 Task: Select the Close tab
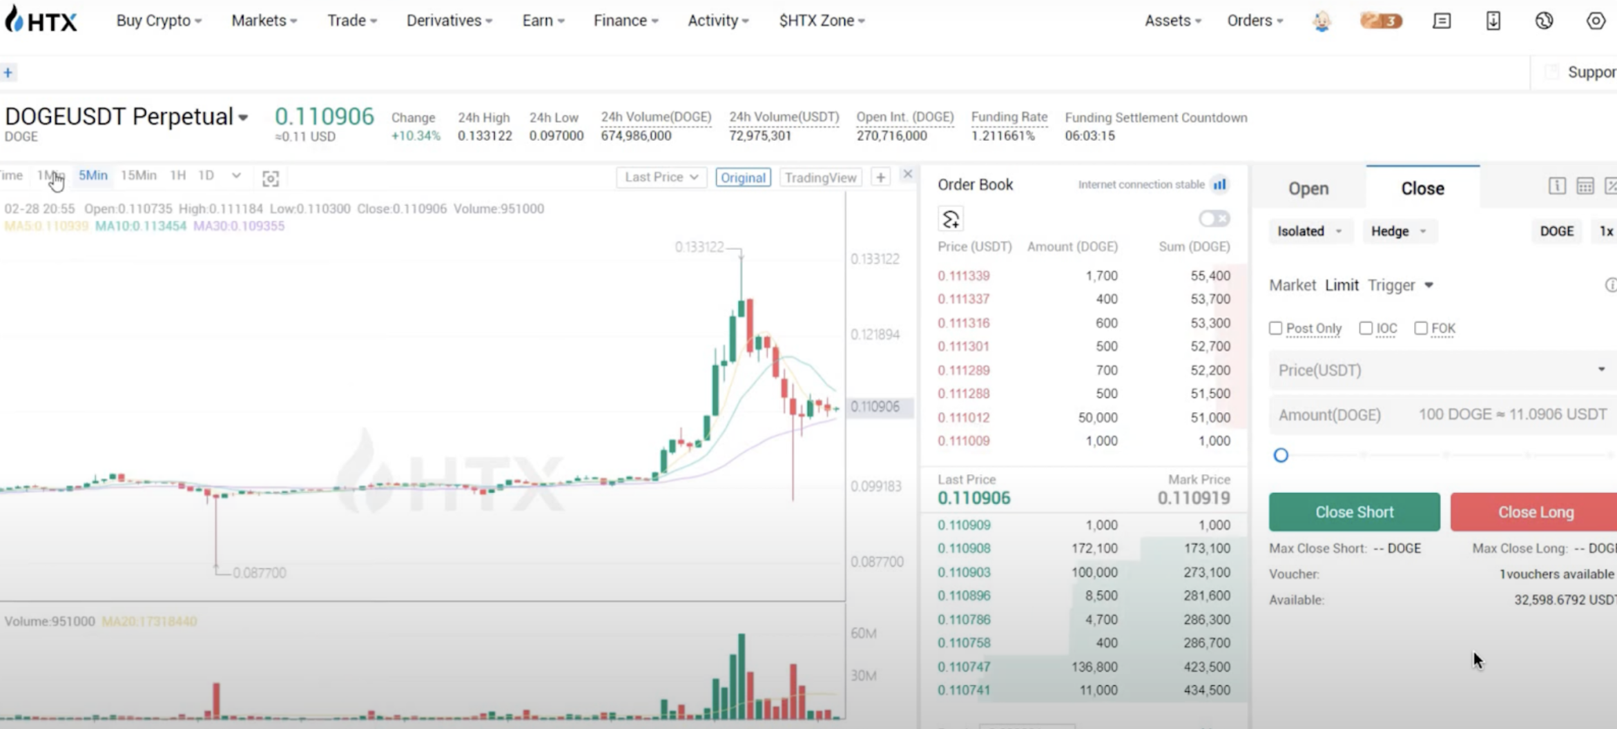tap(1422, 188)
